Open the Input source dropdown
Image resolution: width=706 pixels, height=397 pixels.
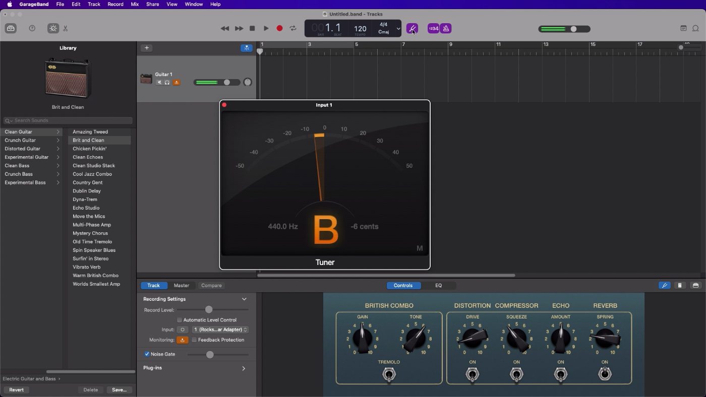pos(220,330)
